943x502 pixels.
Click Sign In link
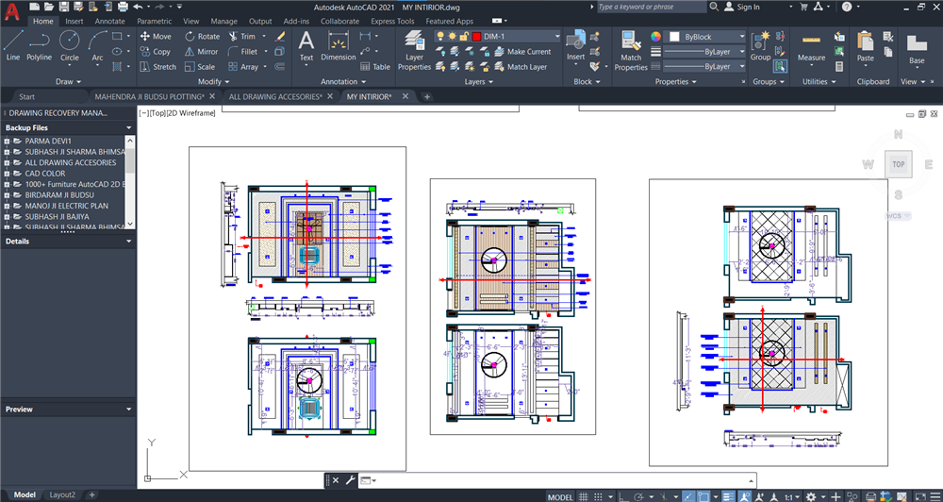[x=748, y=7]
